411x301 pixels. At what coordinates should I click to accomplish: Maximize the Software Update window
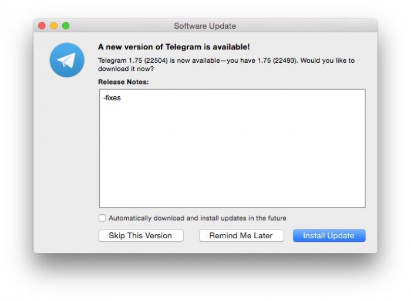(x=66, y=26)
